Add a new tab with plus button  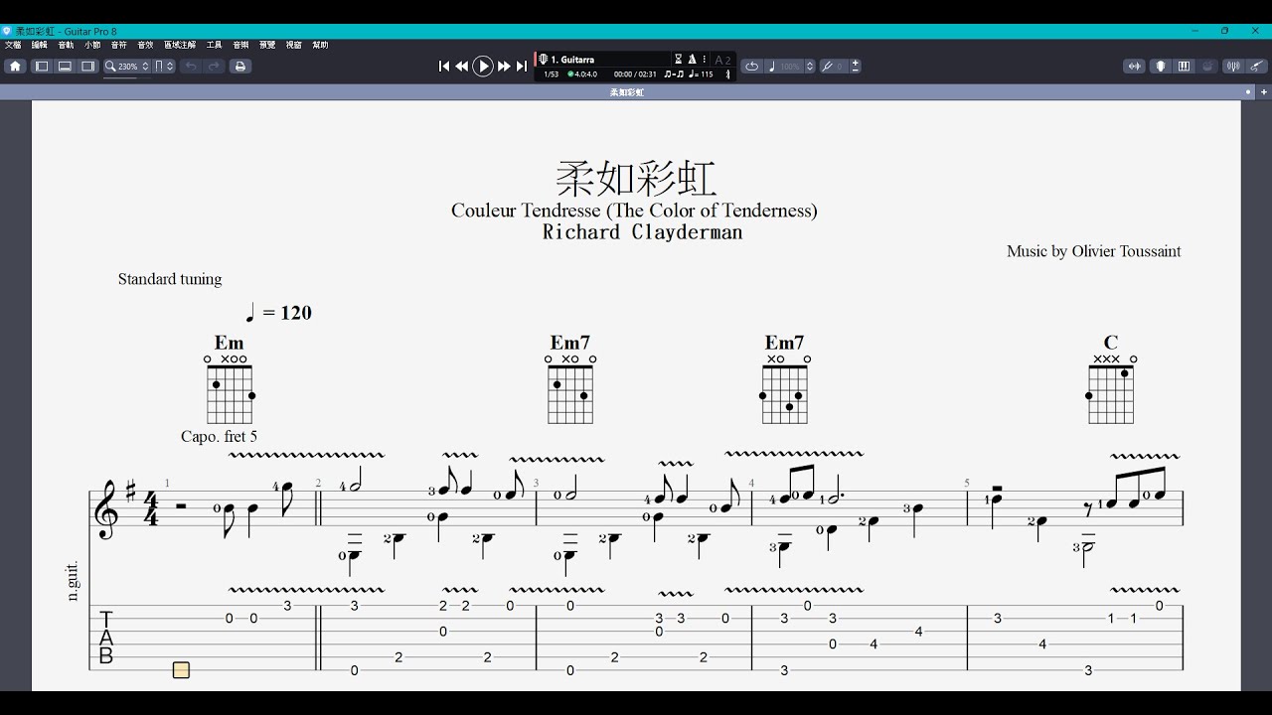(1264, 92)
